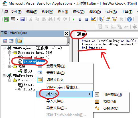Choose 查看对象(B) in context menu
This screenshot has width=138, height=118.
pos(65,73)
